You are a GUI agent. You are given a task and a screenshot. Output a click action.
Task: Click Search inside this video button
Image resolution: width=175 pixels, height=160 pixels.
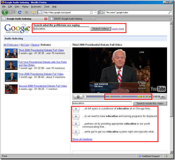point(150,103)
